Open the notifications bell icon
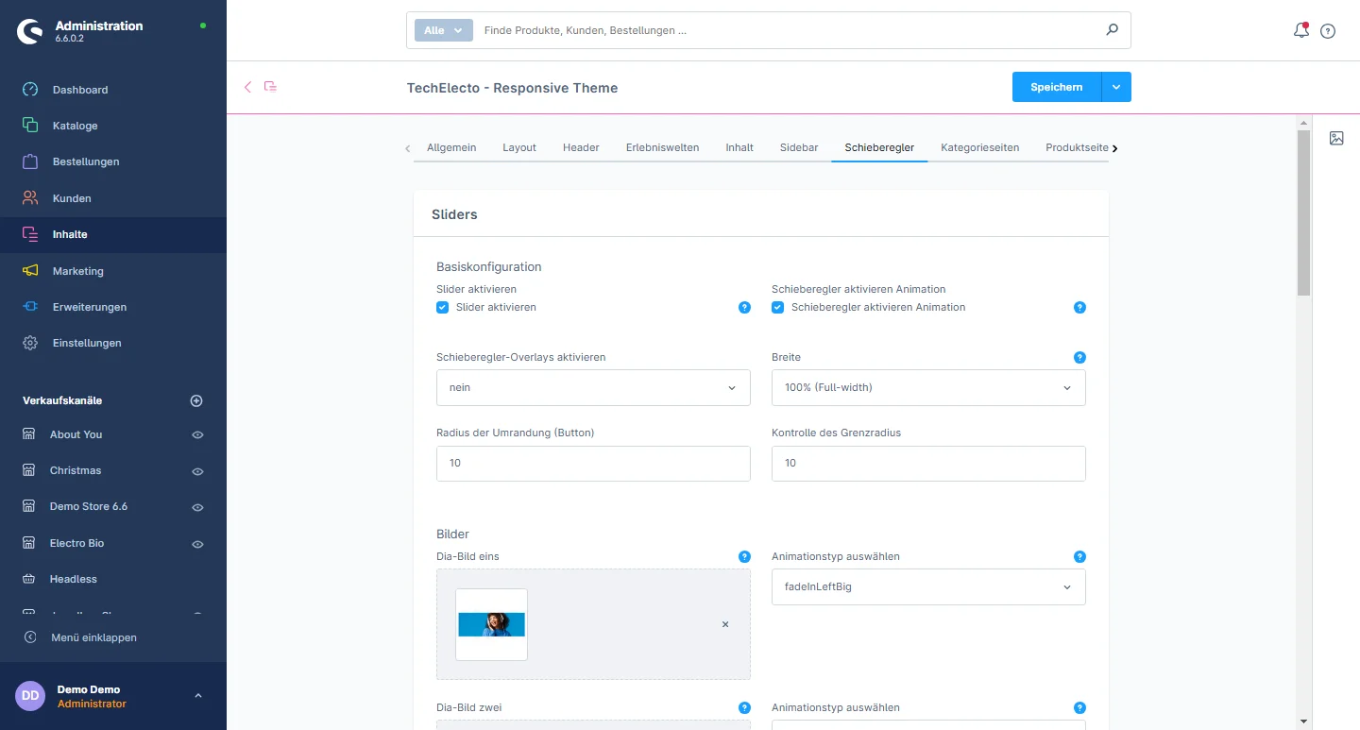 [x=1300, y=30]
